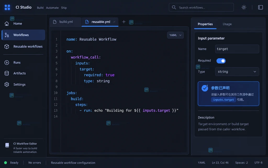Viewport: 268px width, 168px height.
Task: Click the Workflows branch icon
Action: coord(7,35)
